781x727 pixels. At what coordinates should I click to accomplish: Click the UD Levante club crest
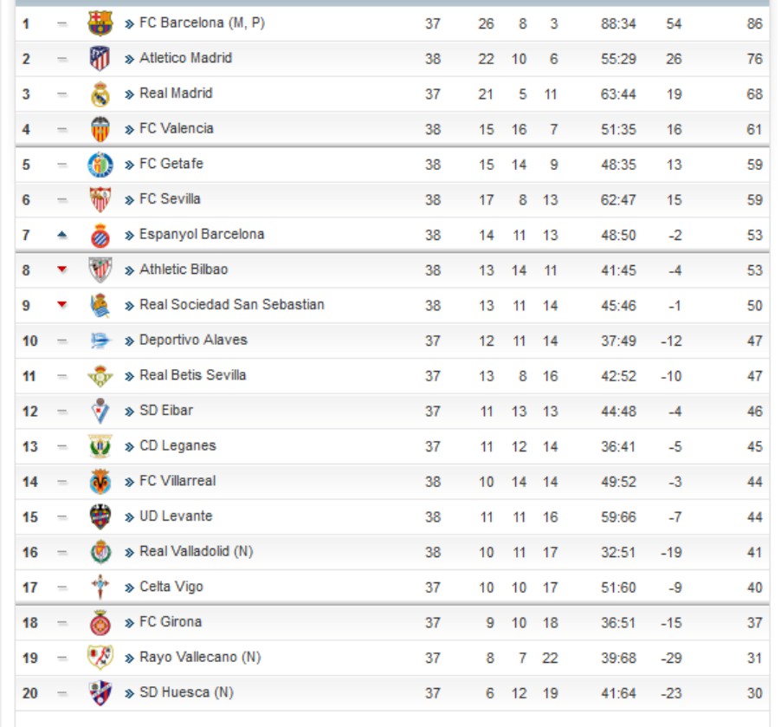[100, 516]
